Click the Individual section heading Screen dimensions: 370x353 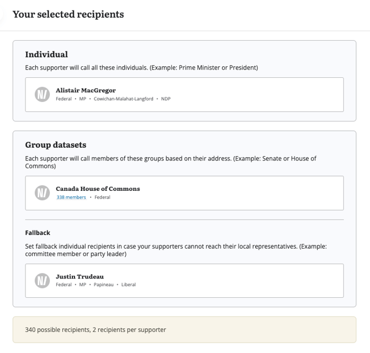(46, 55)
